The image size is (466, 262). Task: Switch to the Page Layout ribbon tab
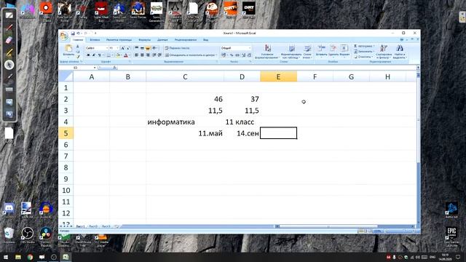pos(119,40)
